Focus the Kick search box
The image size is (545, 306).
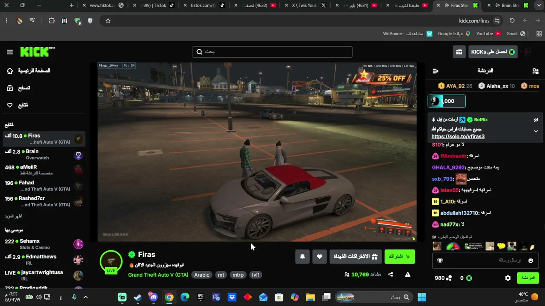pyautogui.click(x=272, y=52)
